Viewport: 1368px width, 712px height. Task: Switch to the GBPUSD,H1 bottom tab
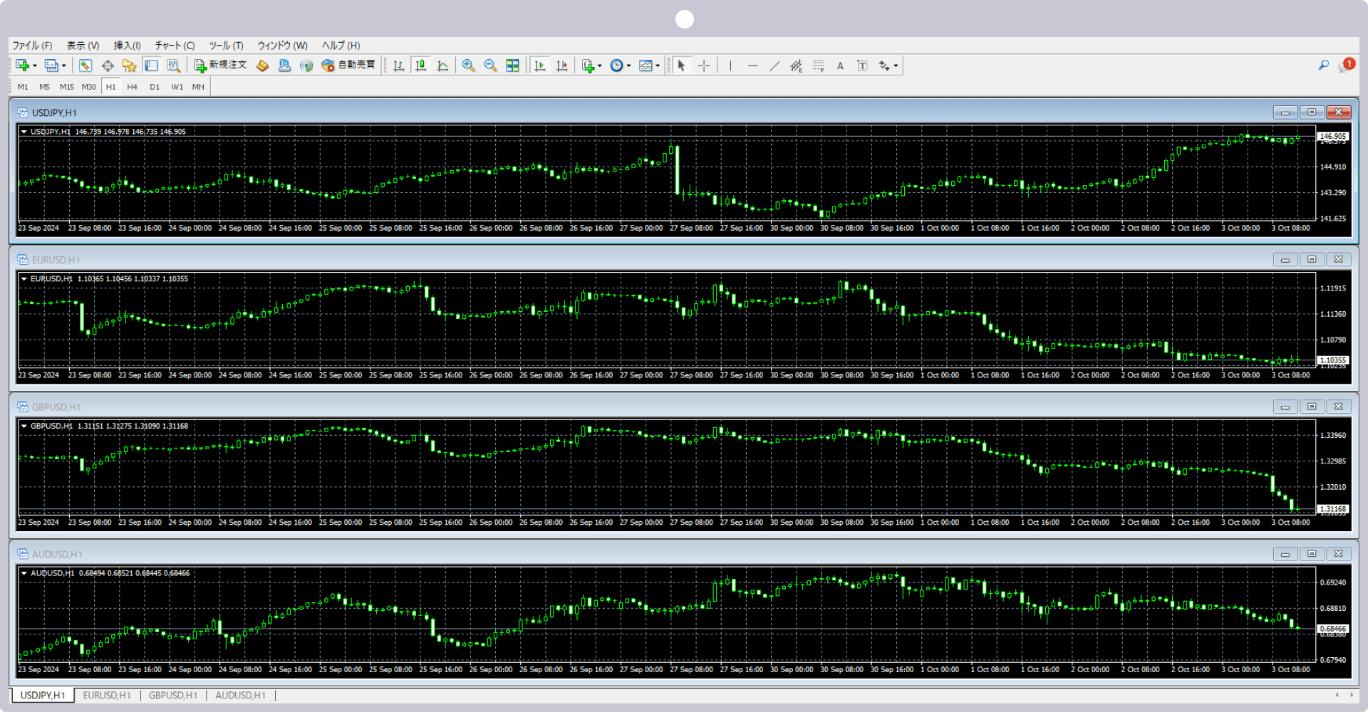coord(172,695)
